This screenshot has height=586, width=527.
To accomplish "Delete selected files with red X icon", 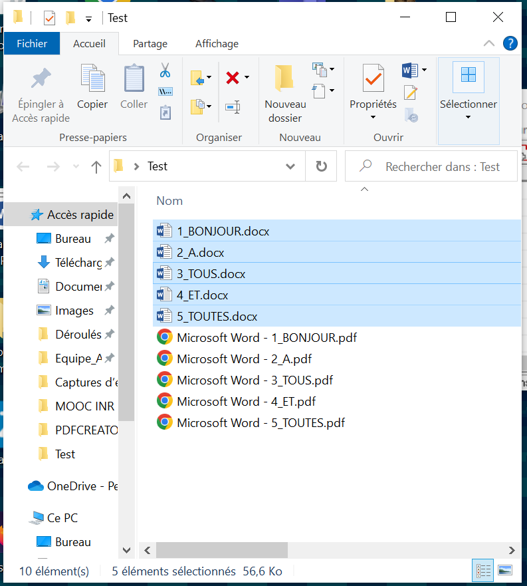I will tap(233, 78).
